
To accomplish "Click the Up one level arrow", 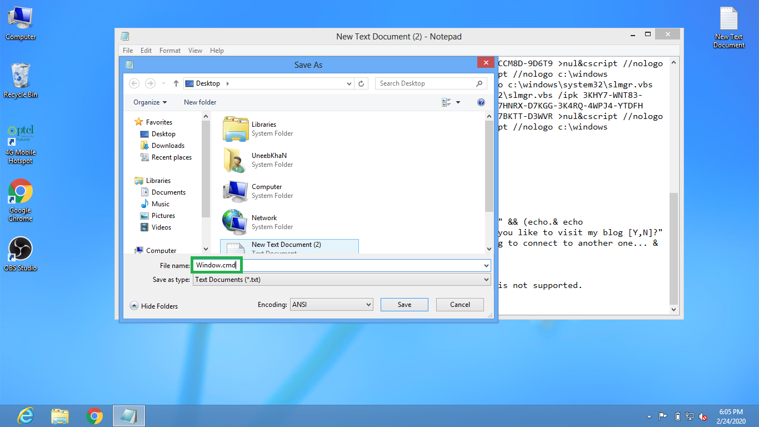I will [176, 83].
